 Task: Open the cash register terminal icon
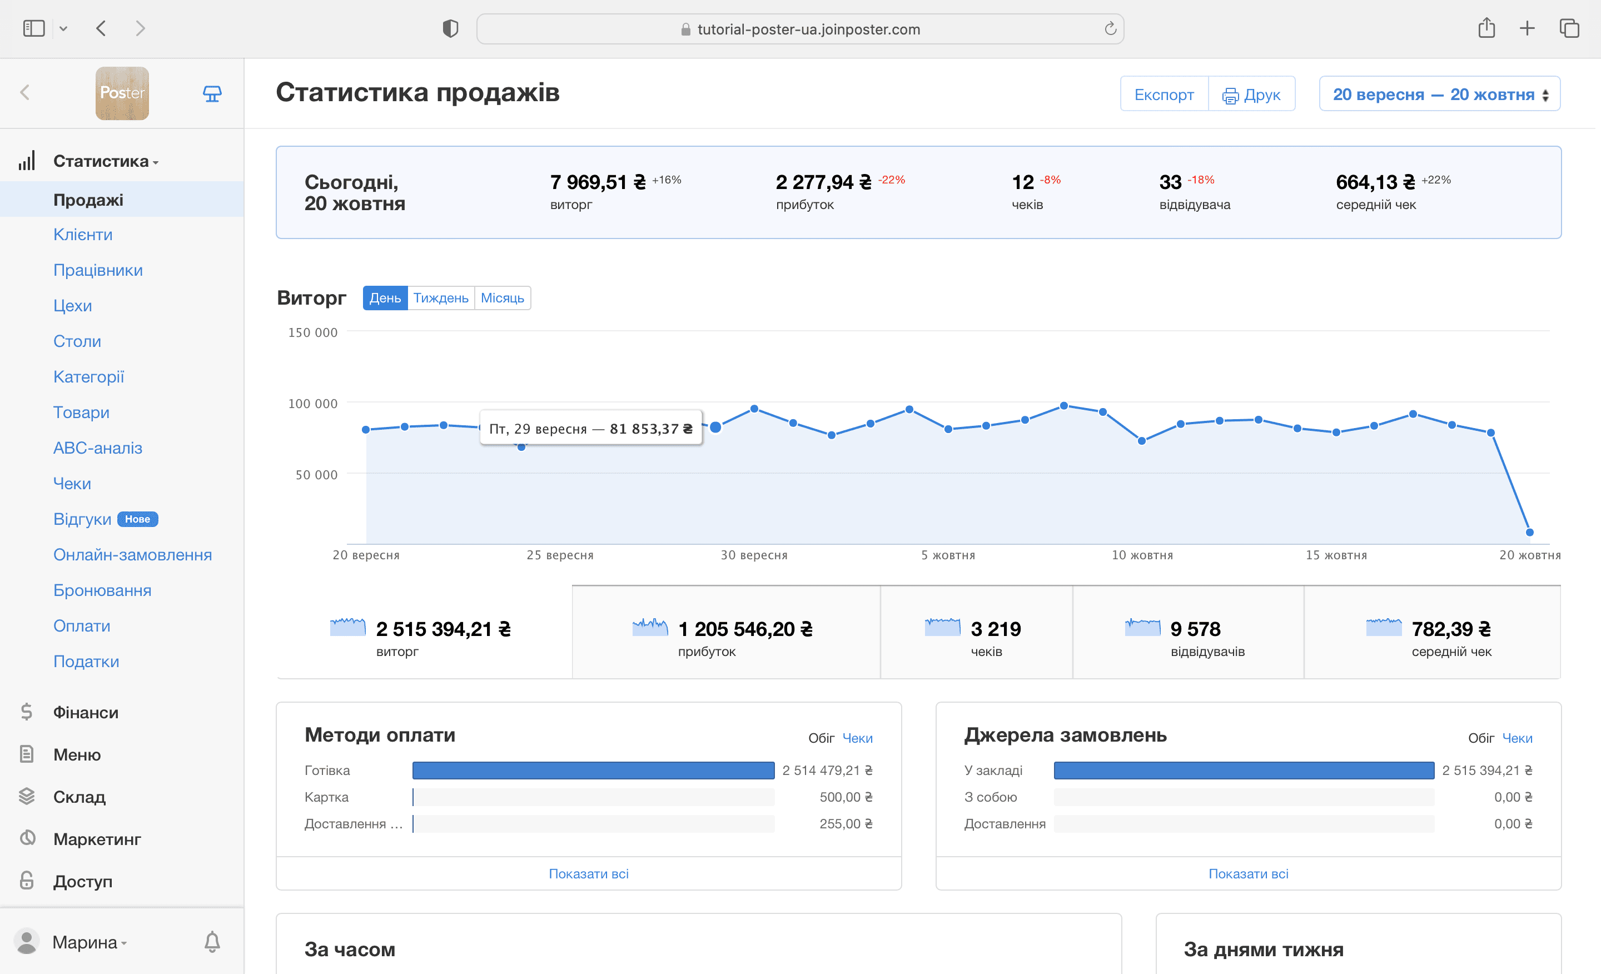(x=212, y=93)
